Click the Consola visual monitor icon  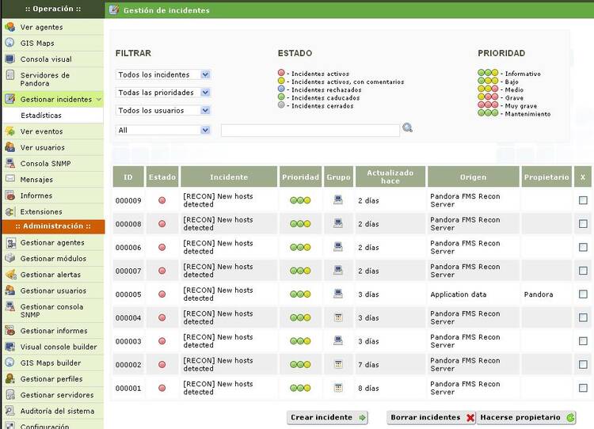10,59
